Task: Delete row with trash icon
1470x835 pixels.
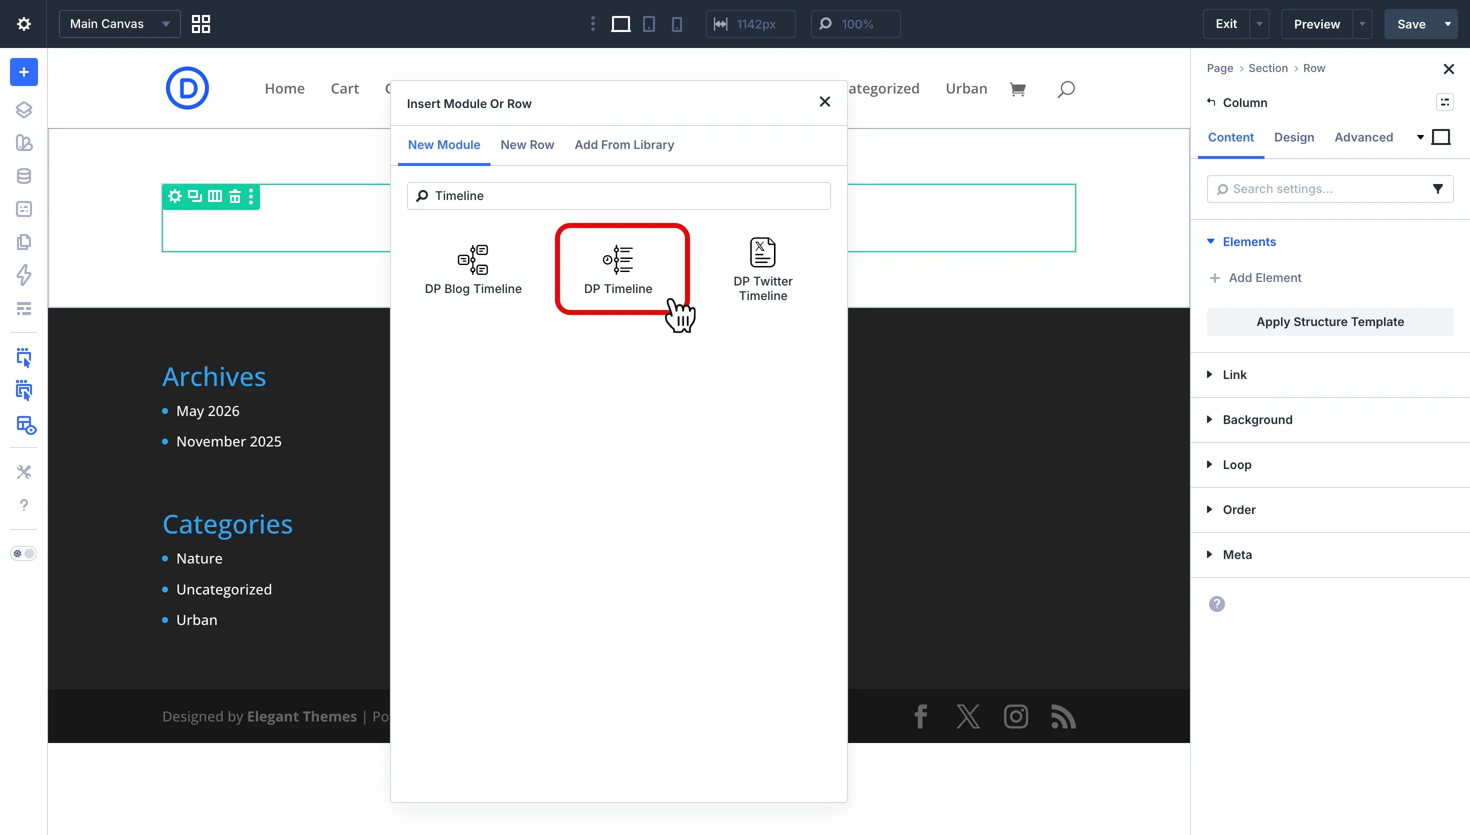Action: click(235, 196)
